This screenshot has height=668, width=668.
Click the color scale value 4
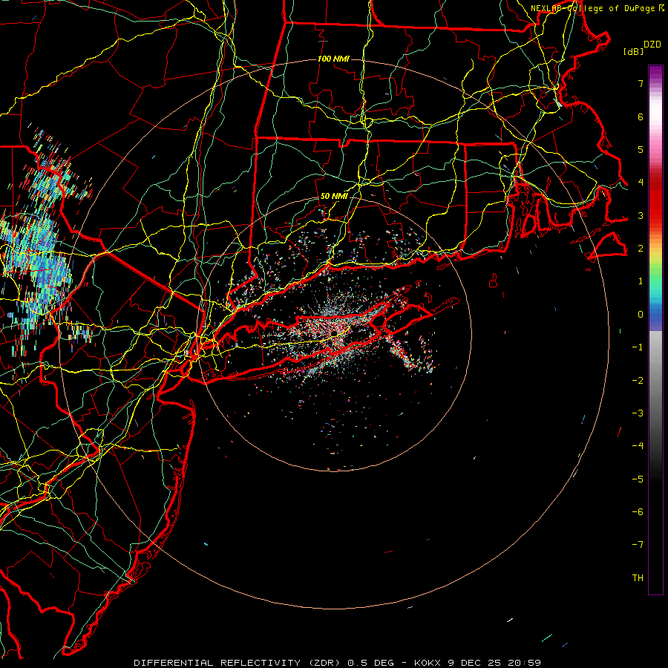[x=641, y=183]
